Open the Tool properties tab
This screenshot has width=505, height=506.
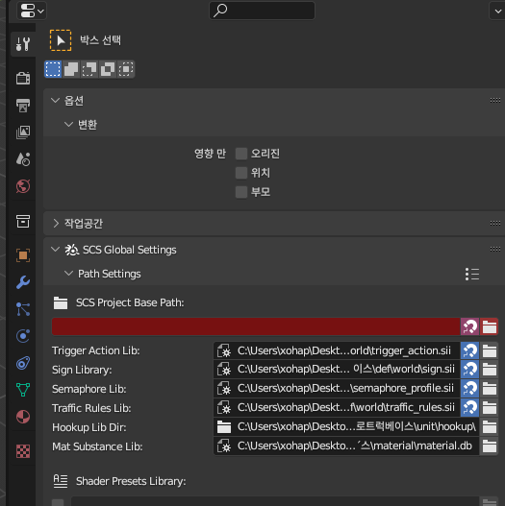click(x=23, y=44)
